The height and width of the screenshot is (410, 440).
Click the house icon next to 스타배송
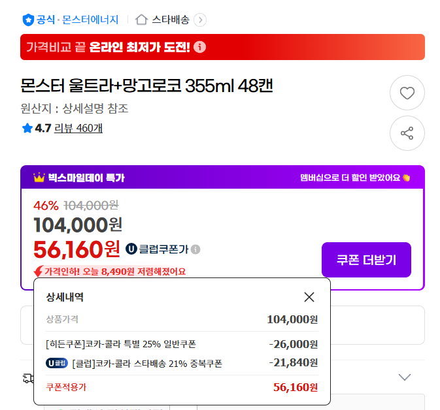point(141,20)
